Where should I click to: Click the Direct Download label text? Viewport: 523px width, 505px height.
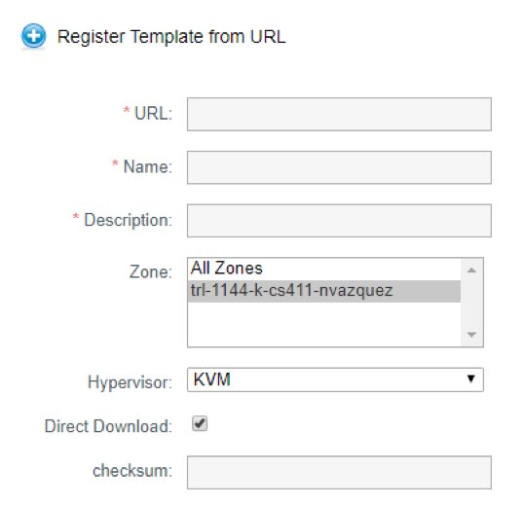[x=108, y=426]
